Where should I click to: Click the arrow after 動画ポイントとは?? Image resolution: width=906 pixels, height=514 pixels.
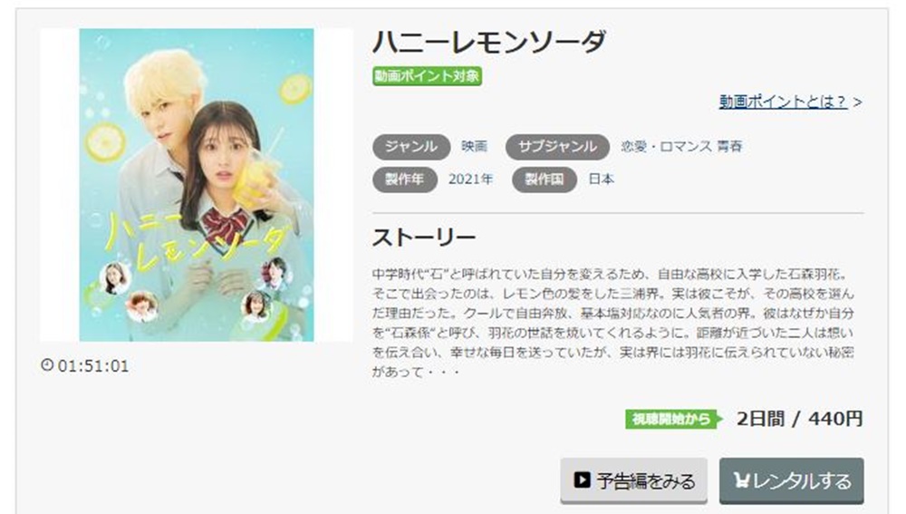pos(857,102)
